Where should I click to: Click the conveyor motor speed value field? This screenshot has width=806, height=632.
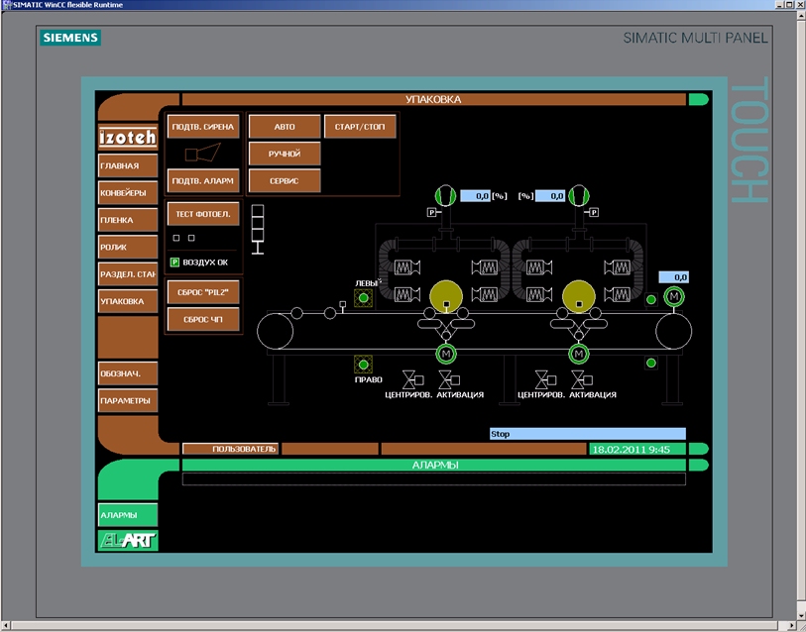click(673, 277)
